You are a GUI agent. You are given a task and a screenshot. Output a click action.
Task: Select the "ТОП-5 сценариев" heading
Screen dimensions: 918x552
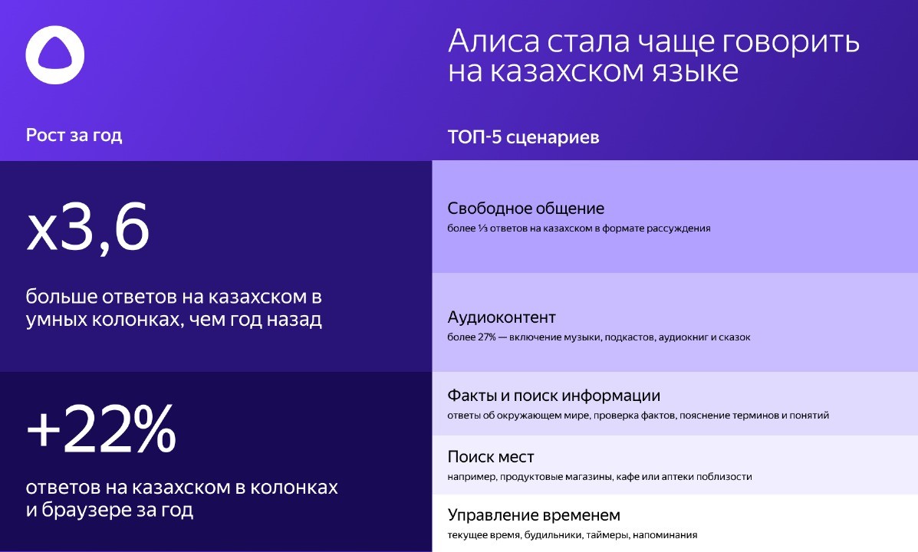(523, 137)
